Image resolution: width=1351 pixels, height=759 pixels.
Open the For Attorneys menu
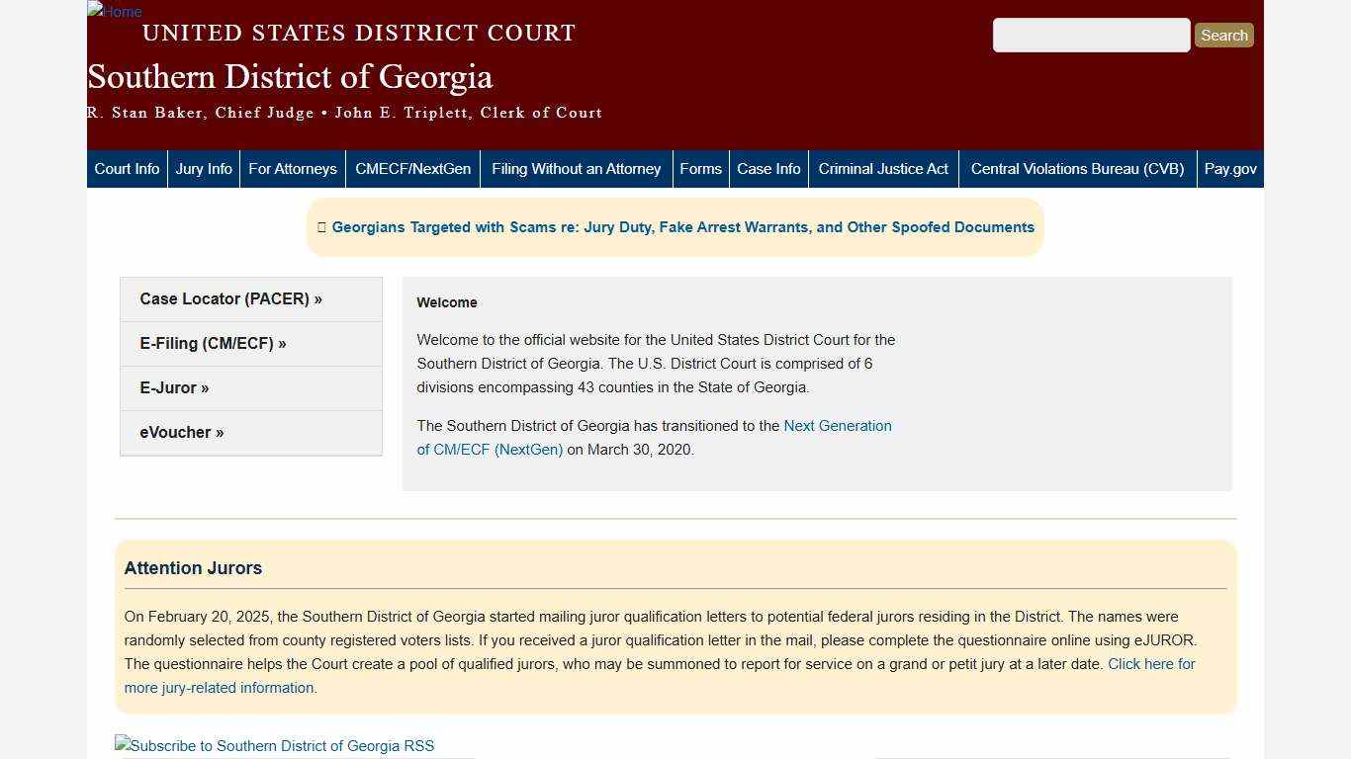point(293,168)
